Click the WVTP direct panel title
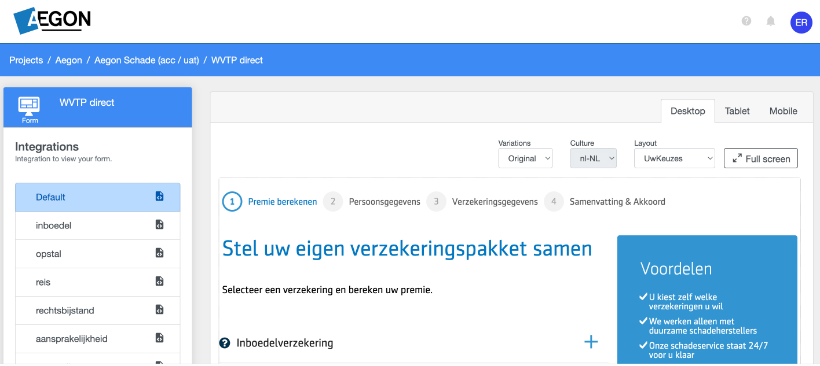Screen dimensions: 820x366 [x=87, y=102]
